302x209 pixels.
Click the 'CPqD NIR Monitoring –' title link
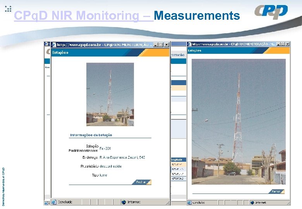coord(84,15)
